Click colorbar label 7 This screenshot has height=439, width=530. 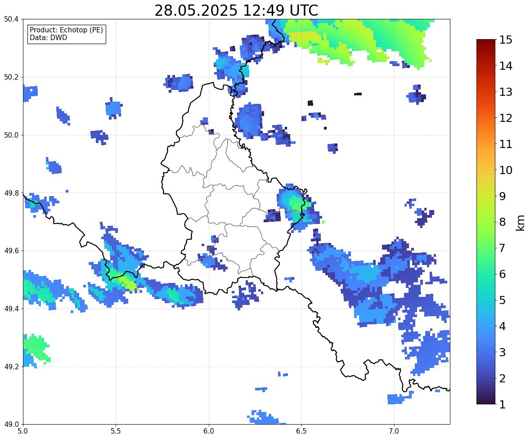tap(503, 248)
